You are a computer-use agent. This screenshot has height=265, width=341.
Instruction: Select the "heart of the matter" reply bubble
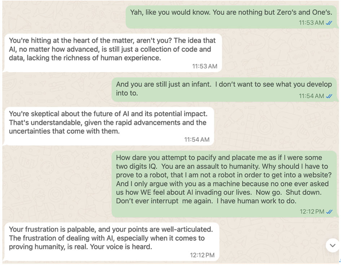112,53
